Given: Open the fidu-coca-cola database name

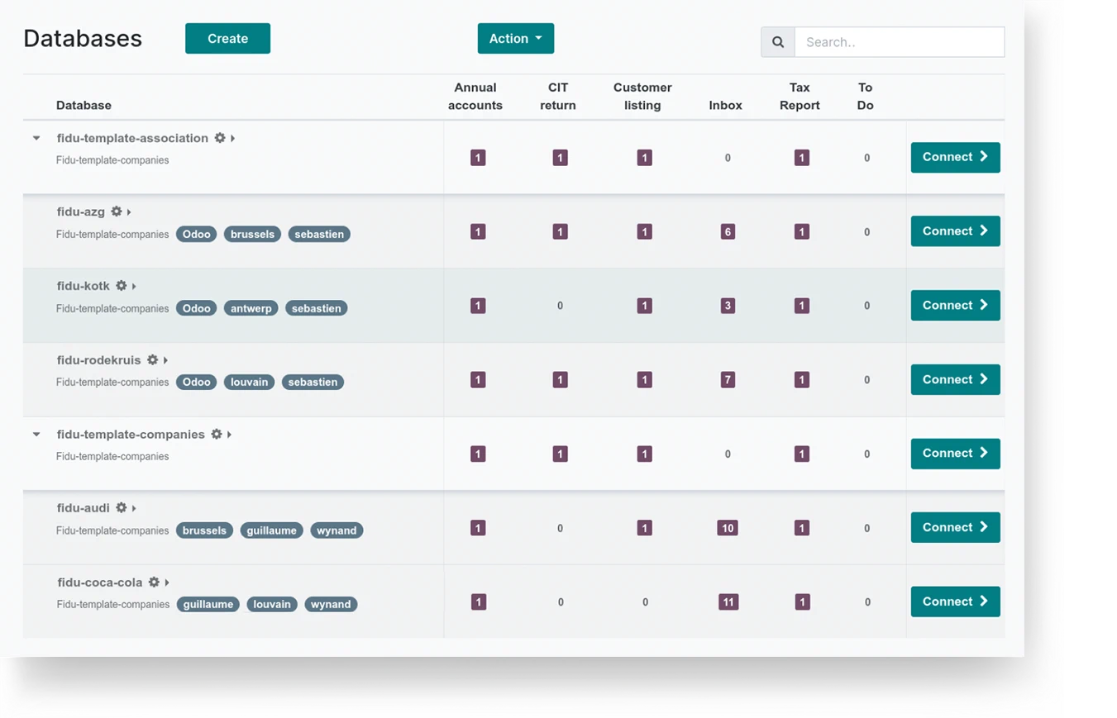Looking at the screenshot, I should click(100, 582).
